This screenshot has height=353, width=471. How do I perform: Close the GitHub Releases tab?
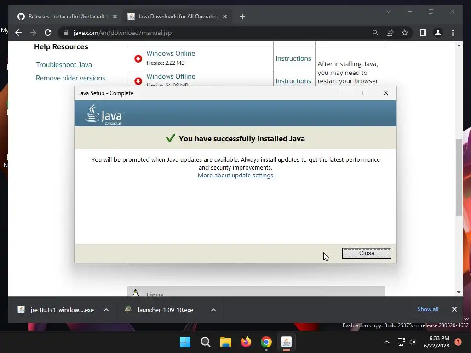click(x=115, y=17)
